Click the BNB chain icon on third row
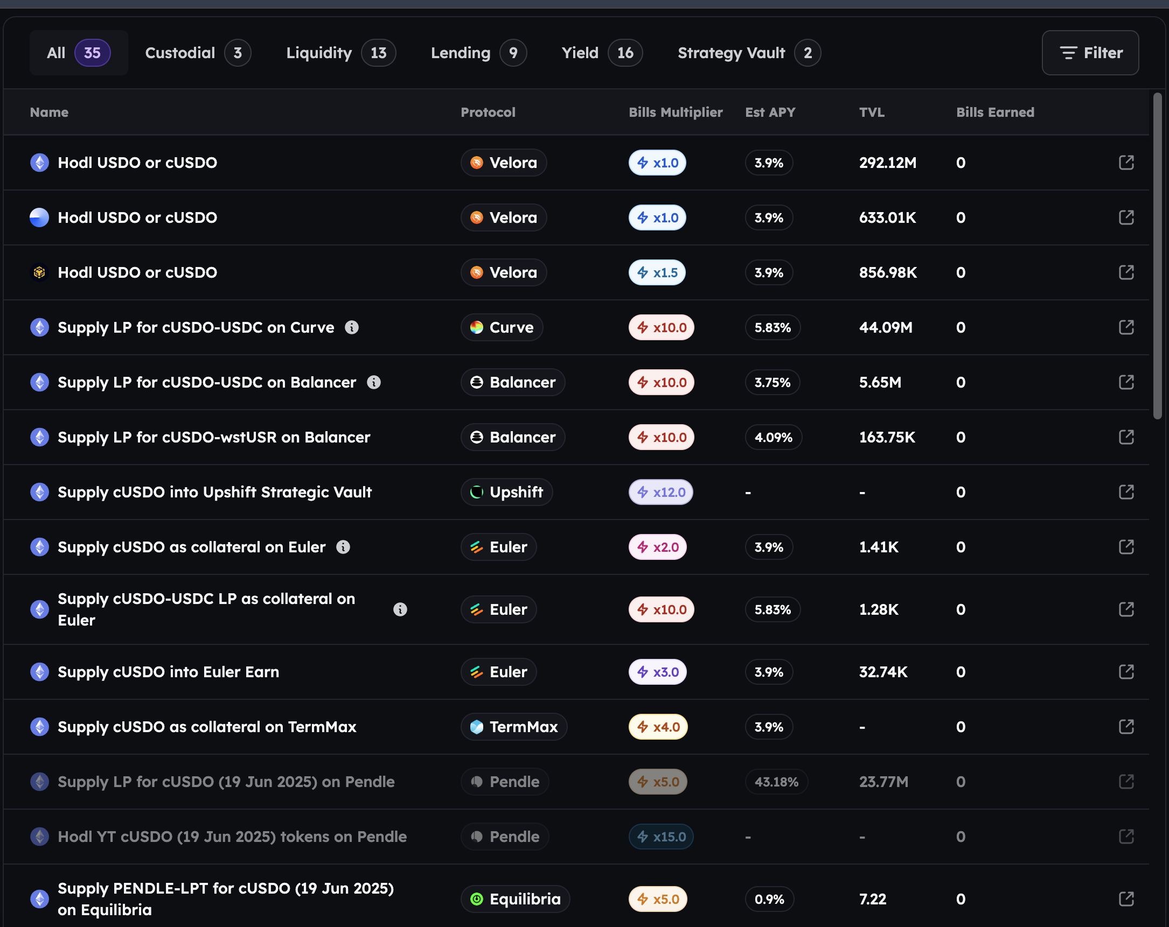The image size is (1169, 927). pyautogui.click(x=39, y=272)
